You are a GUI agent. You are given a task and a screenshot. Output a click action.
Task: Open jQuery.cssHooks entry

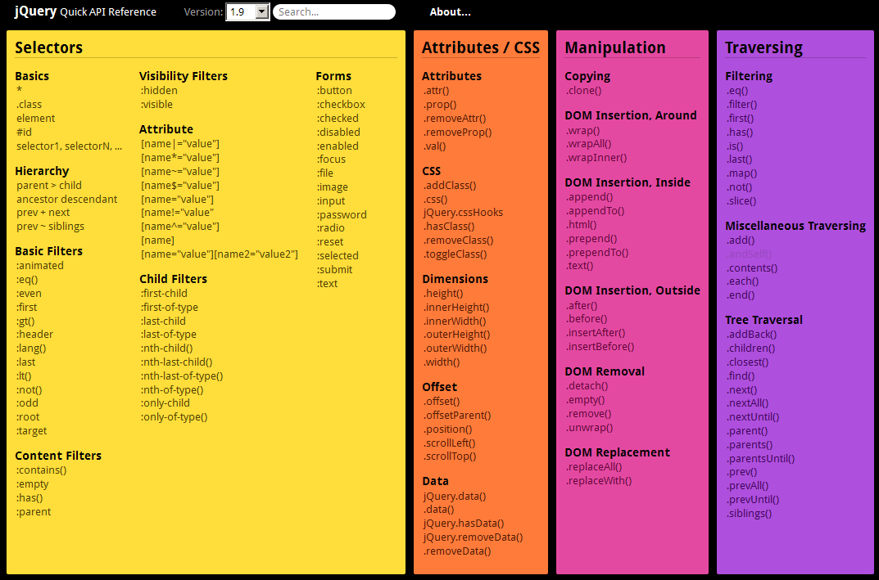coord(463,212)
